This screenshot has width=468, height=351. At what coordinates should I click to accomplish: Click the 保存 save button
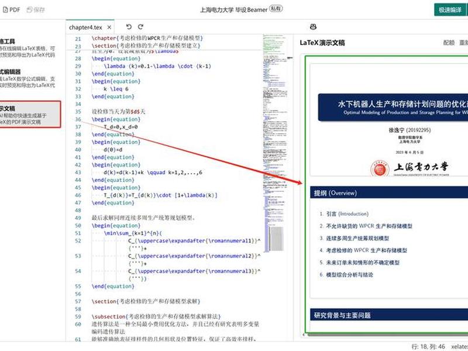[36, 10]
